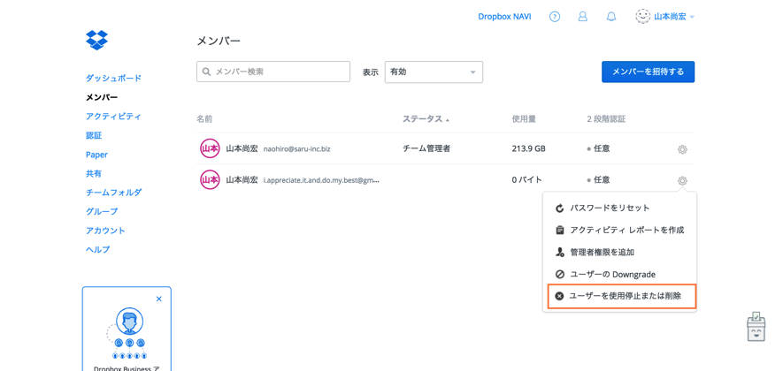Click the clipboard mascot icon at bottom right

click(756, 327)
